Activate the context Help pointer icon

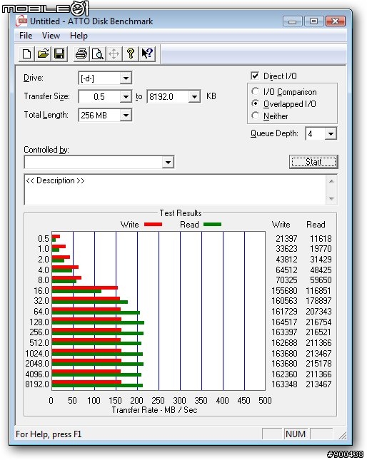[147, 53]
